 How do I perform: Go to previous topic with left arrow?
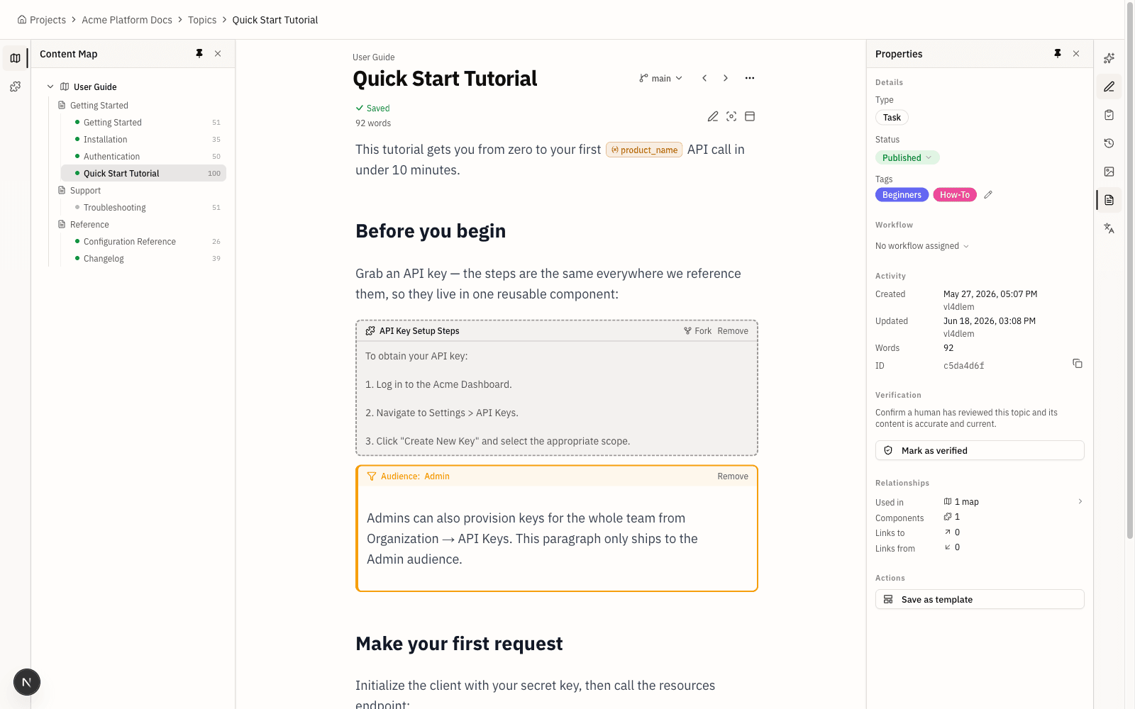(x=704, y=78)
